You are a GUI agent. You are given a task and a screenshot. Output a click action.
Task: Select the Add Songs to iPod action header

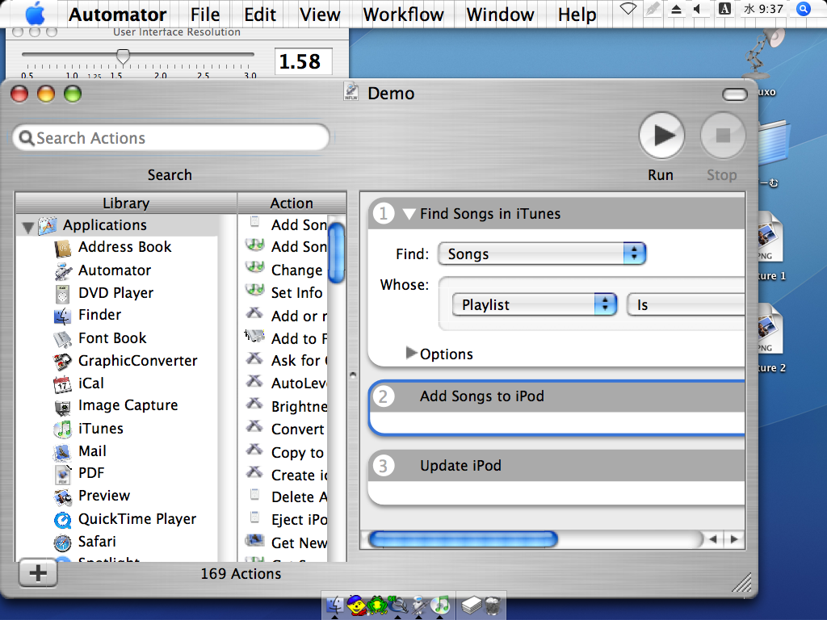(x=558, y=396)
